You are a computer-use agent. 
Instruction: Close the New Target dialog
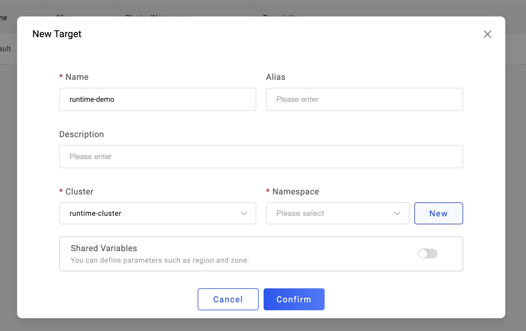pos(487,34)
